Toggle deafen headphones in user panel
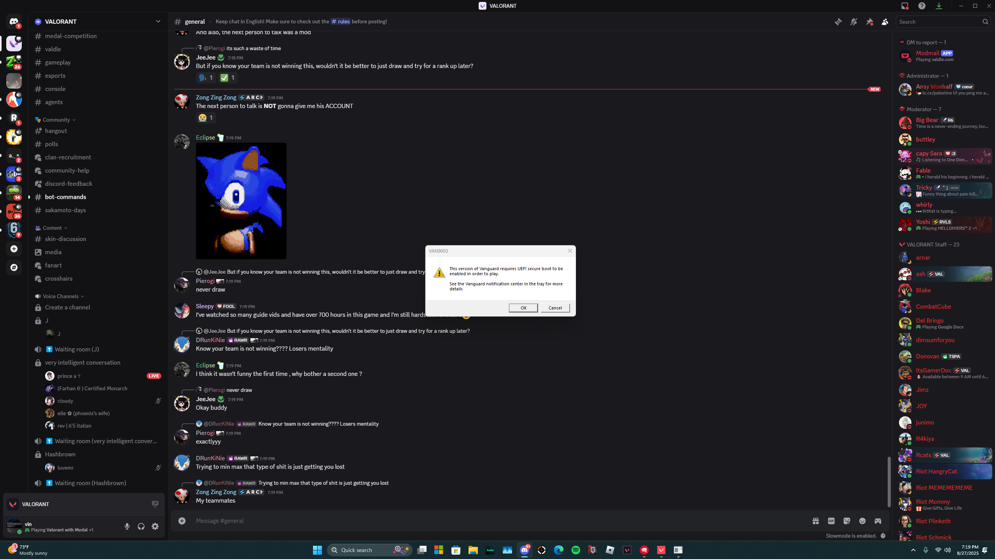 click(x=141, y=526)
